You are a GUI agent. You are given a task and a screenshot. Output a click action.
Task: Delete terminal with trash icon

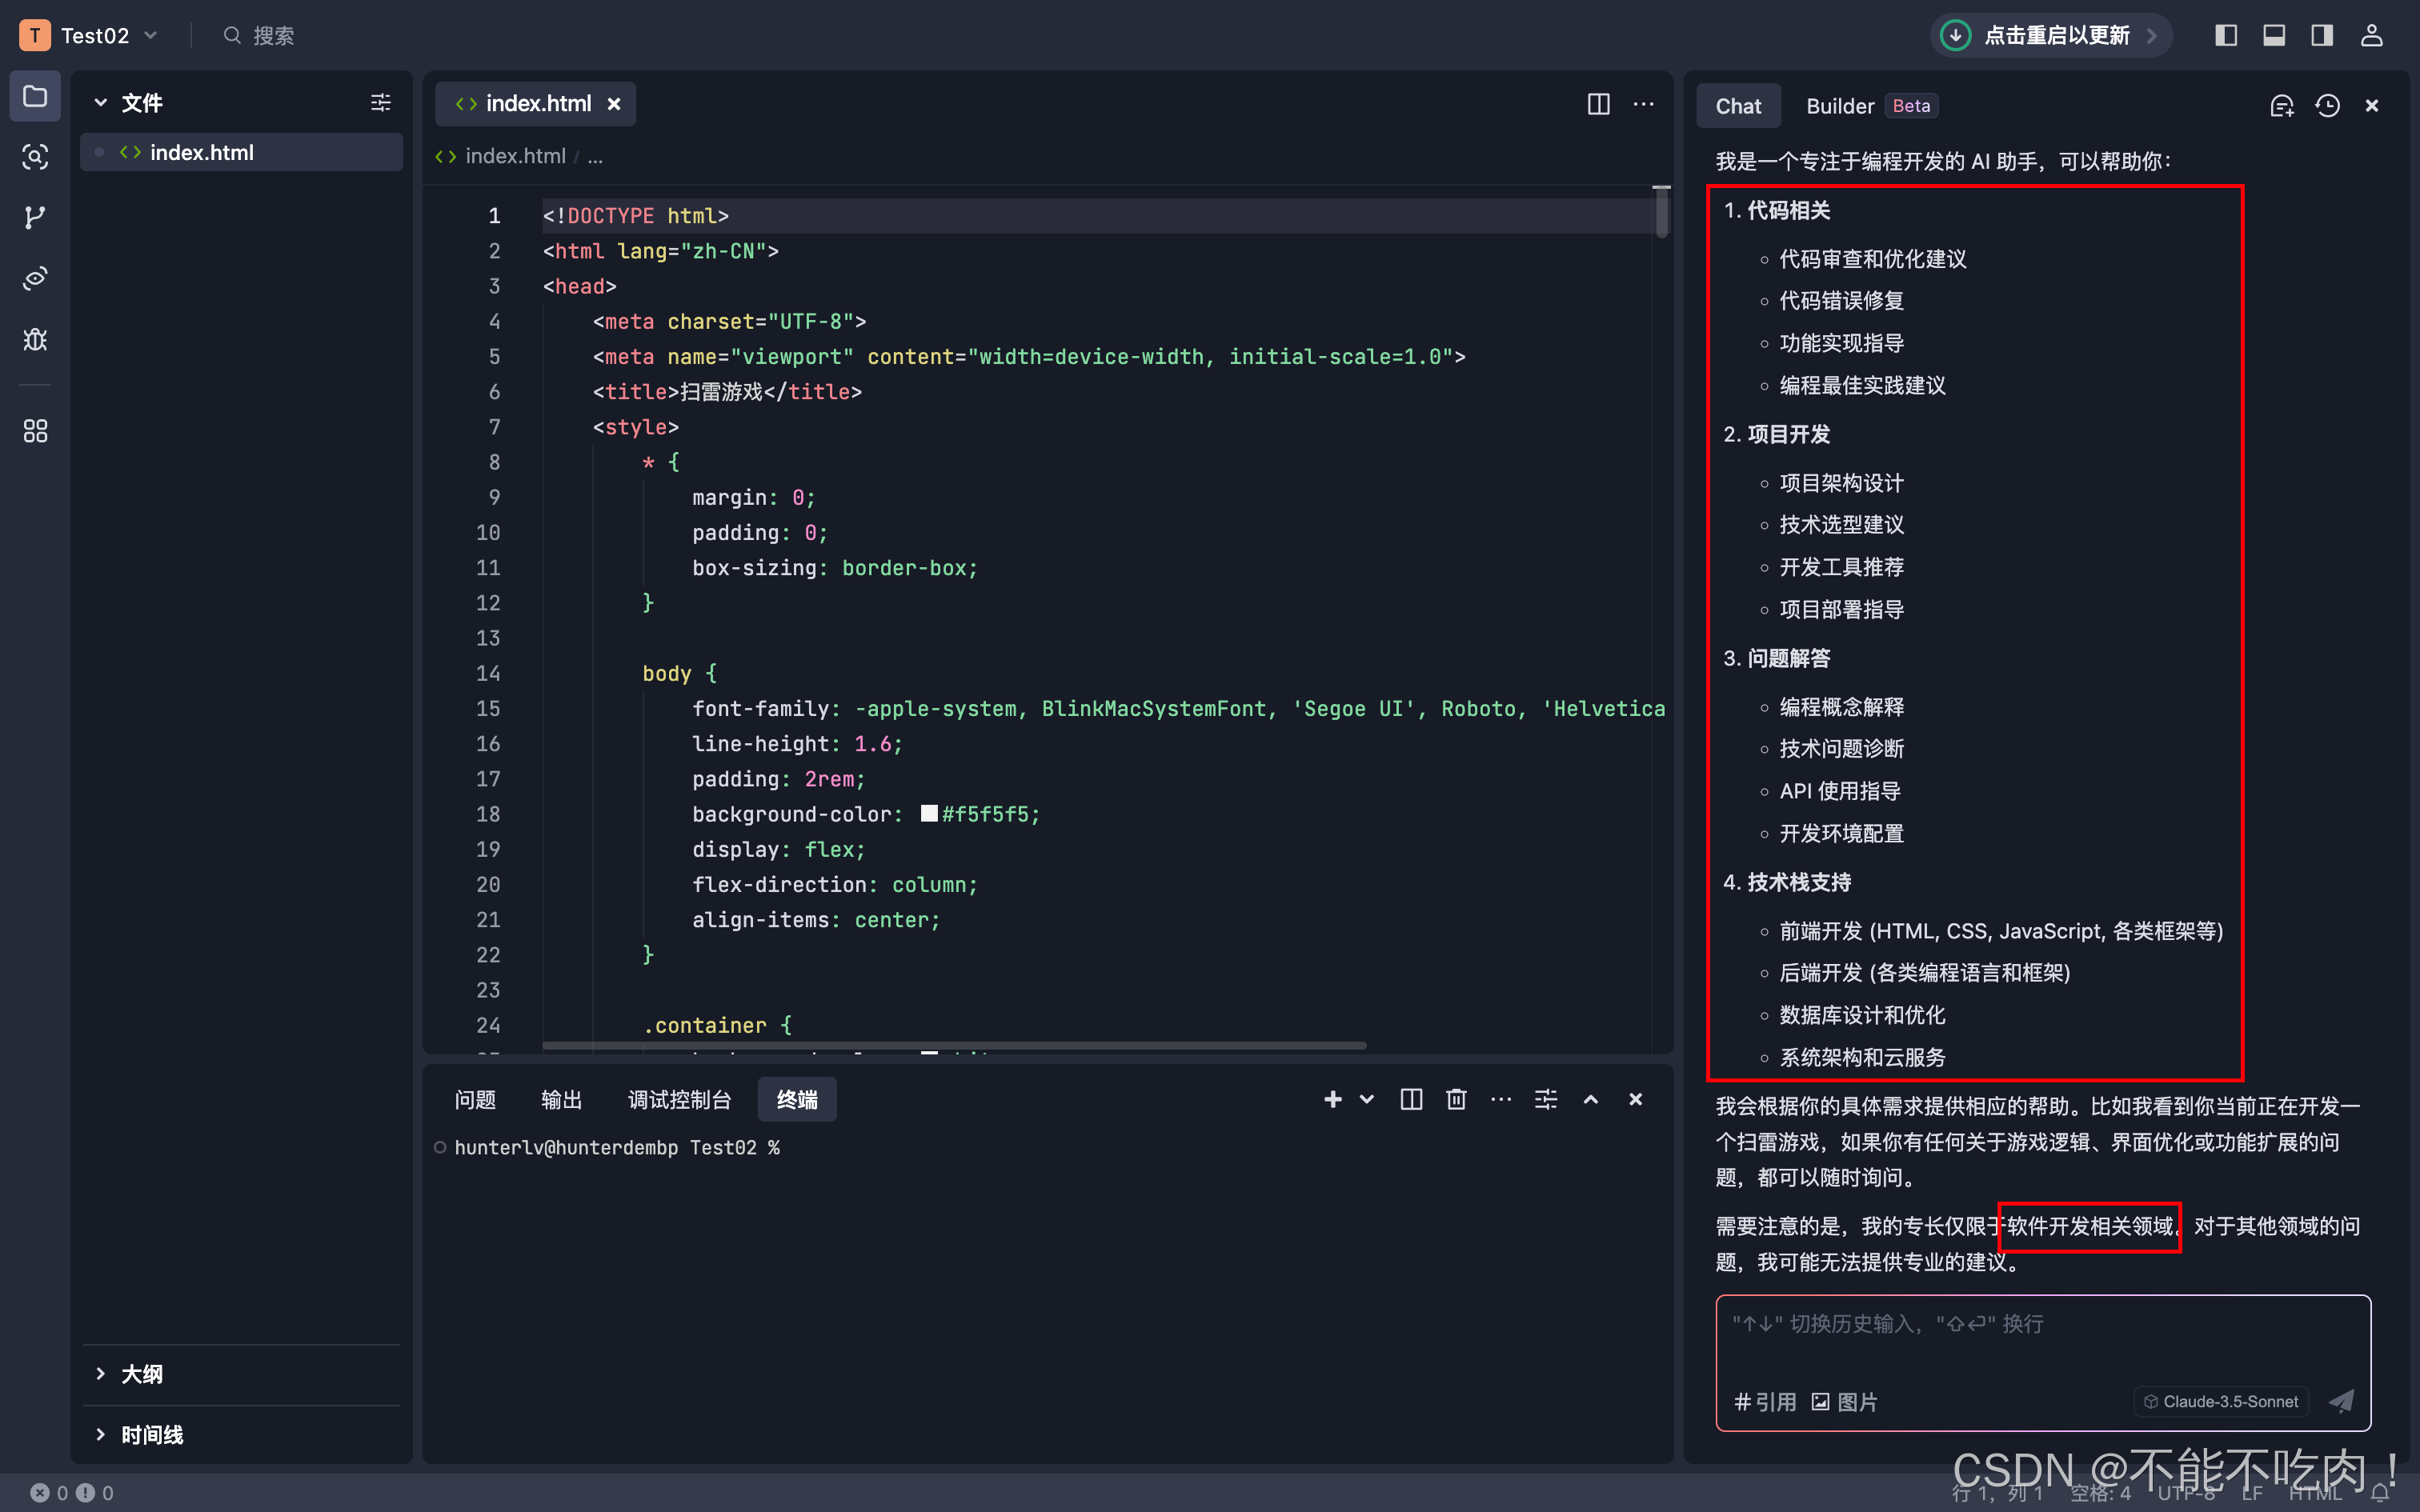[x=1456, y=1100]
